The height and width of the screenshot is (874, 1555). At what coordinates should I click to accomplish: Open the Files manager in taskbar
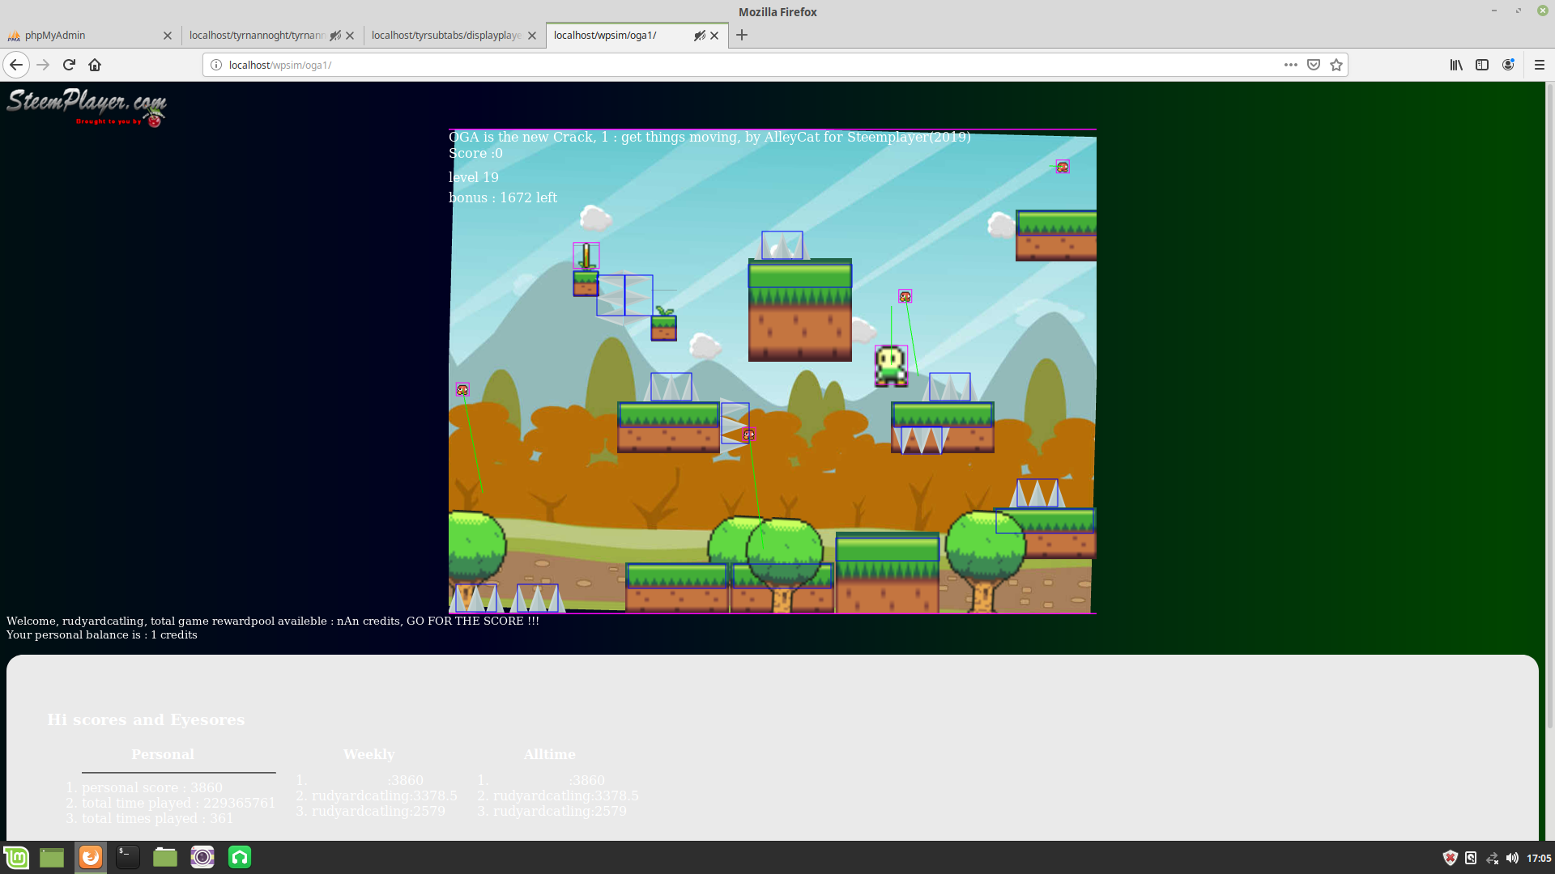[165, 857]
